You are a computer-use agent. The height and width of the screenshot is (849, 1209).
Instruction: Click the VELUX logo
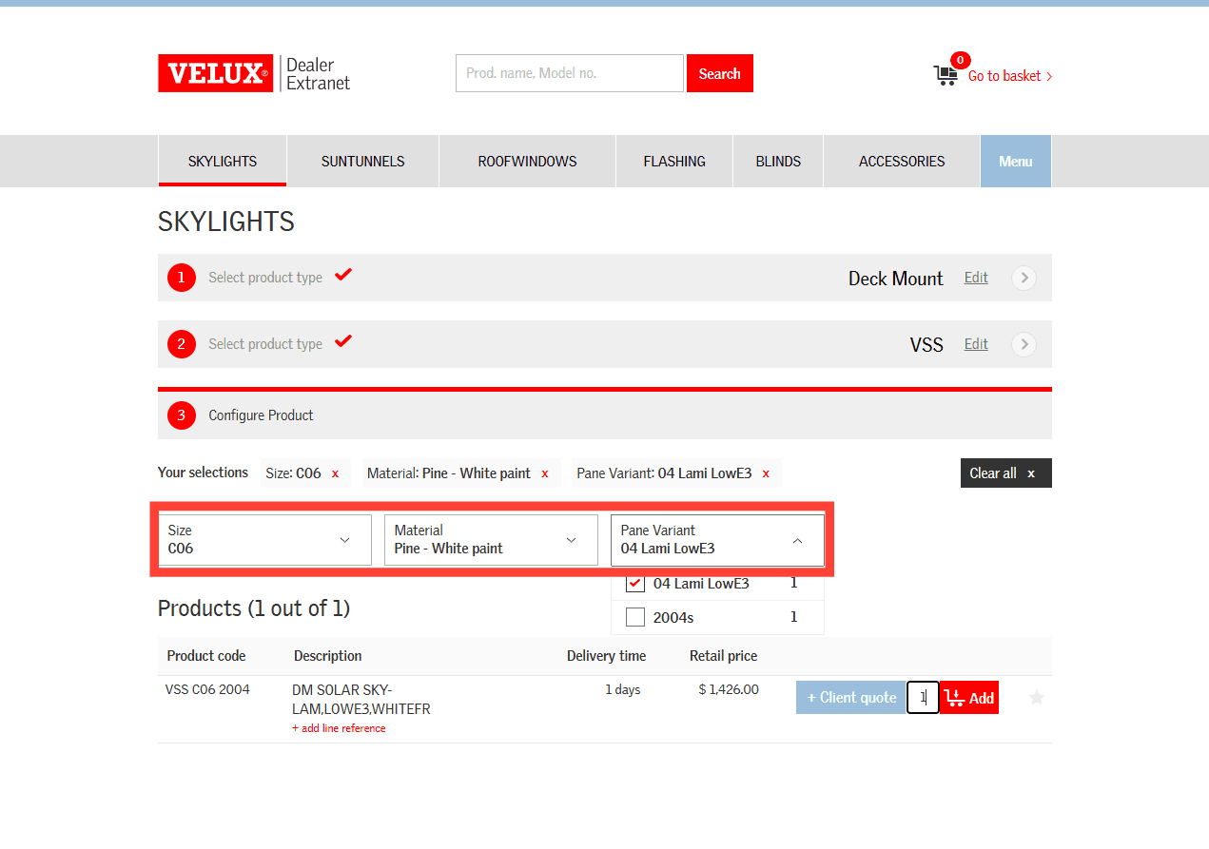click(215, 73)
